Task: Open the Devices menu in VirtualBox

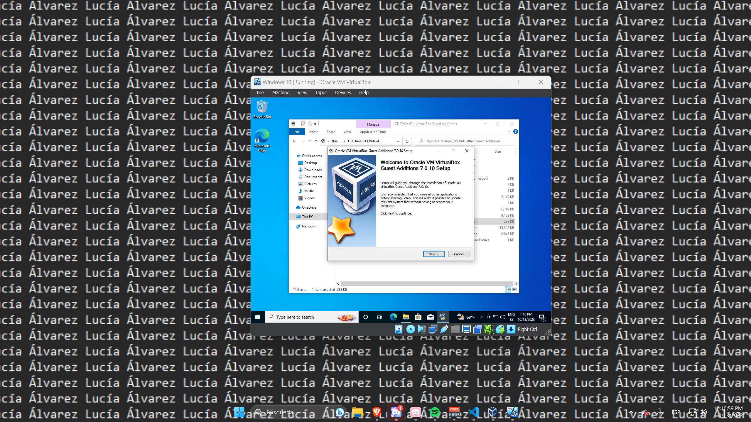Action: (x=342, y=92)
